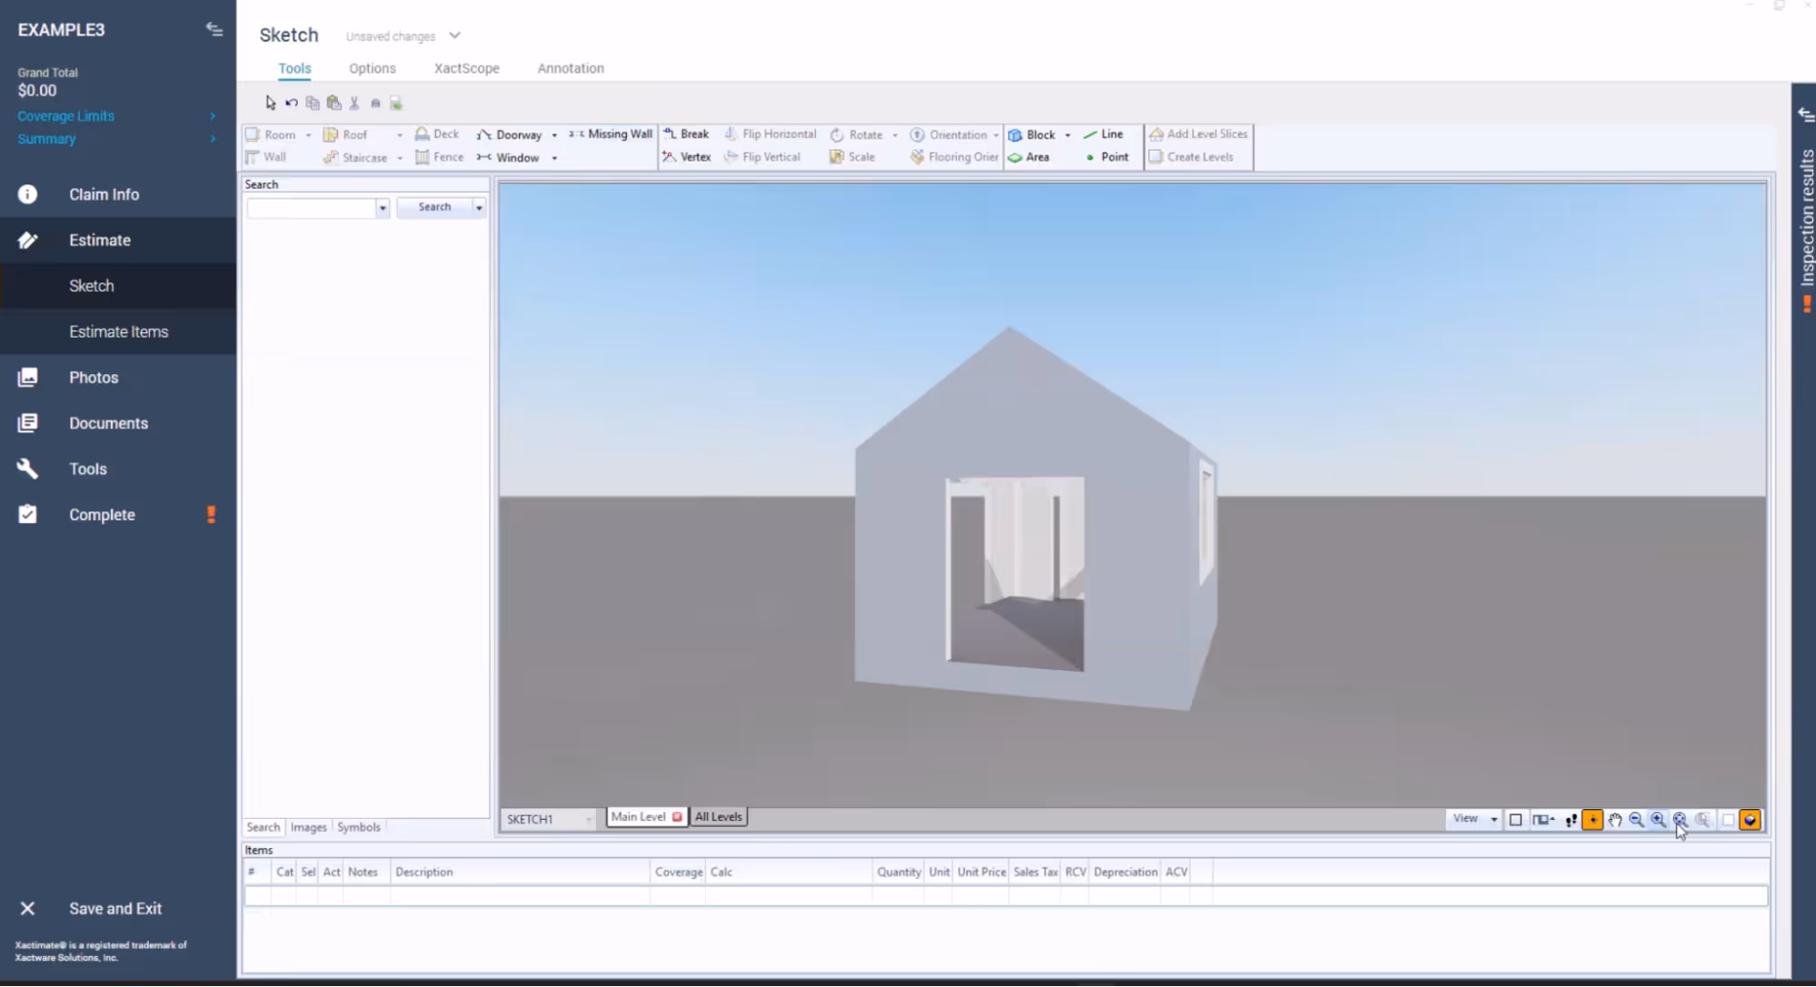Viewport: 1816px width, 987px height.
Task: Toggle the orange orbit mode button
Action: [1593, 820]
